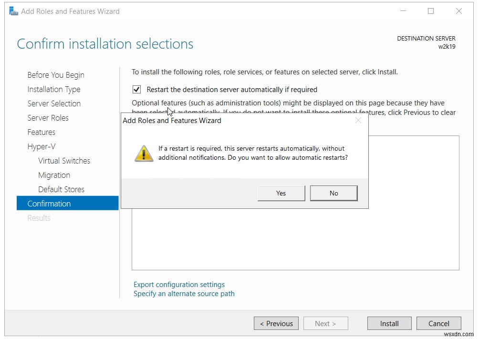Viewport: 479px width, 339px height.
Task: Click the warning triangle icon in dialog
Action: (144, 154)
